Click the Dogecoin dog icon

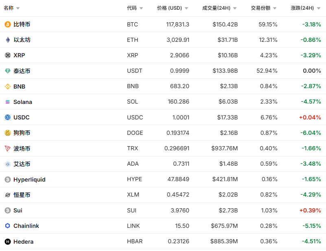(7, 133)
